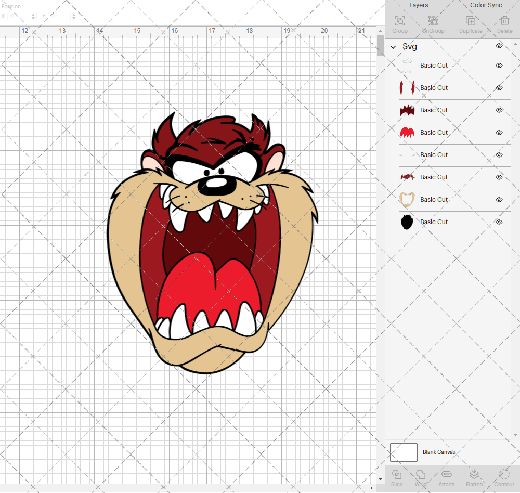Click the Attach paperclip icon

(x=446, y=474)
